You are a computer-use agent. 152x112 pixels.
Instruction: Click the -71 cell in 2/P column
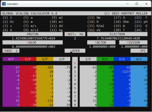67,67
